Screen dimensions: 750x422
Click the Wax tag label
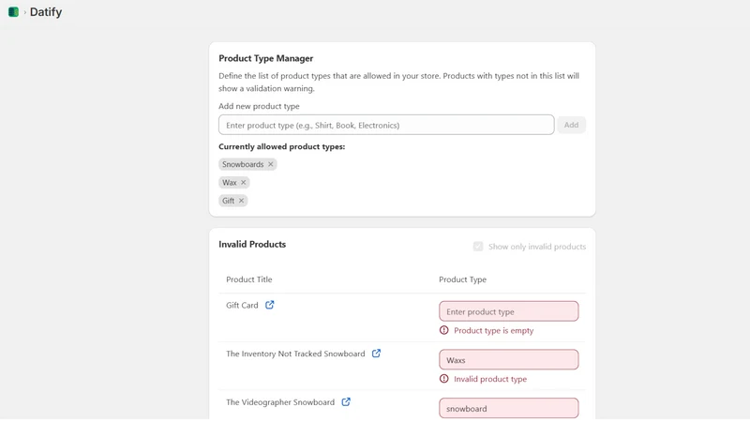coord(229,182)
